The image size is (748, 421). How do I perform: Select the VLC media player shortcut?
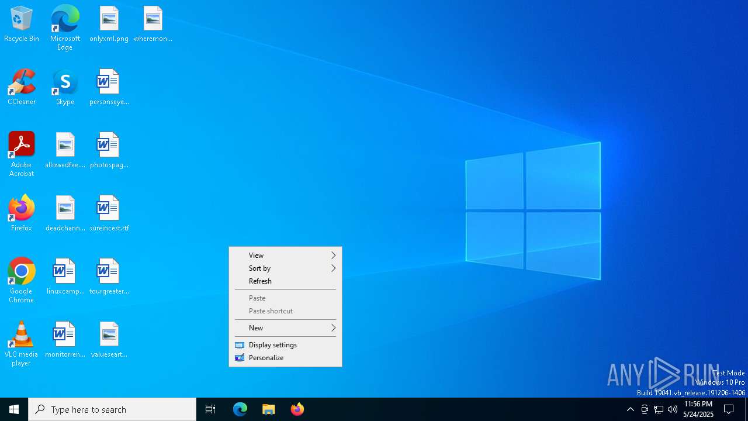coord(22,344)
